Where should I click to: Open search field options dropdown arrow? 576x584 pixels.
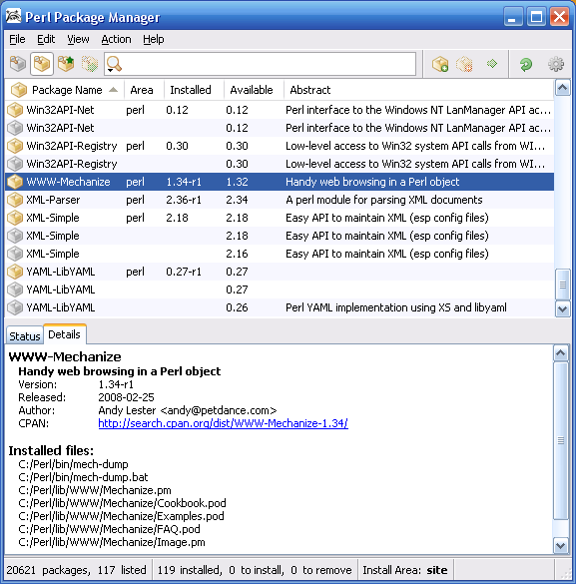(110, 70)
